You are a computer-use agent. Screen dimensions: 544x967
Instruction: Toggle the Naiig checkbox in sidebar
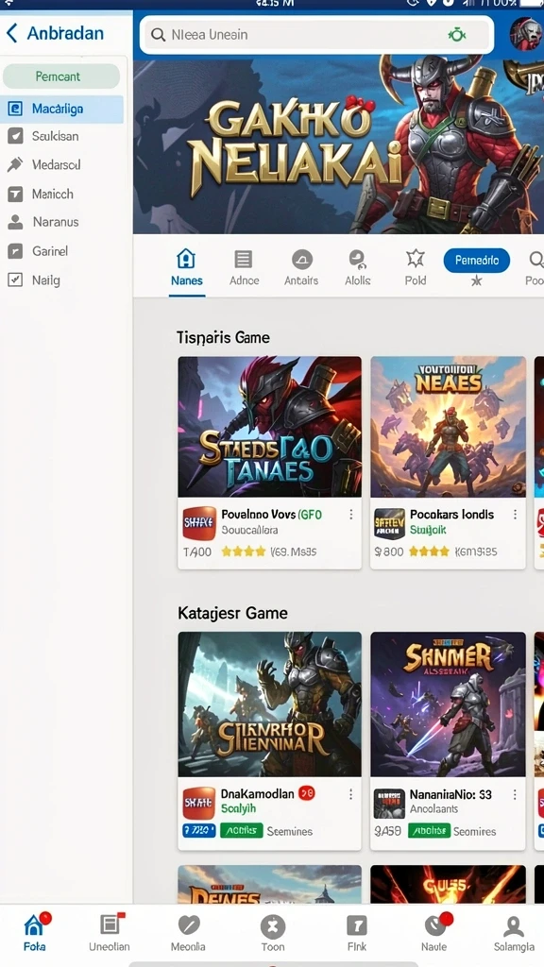coord(15,280)
